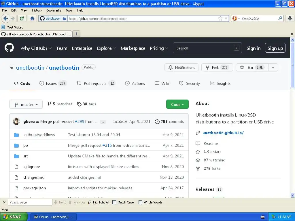Open the Windows start menu
The height and width of the screenshot is (221, 295).
click(x=13, y=217)
